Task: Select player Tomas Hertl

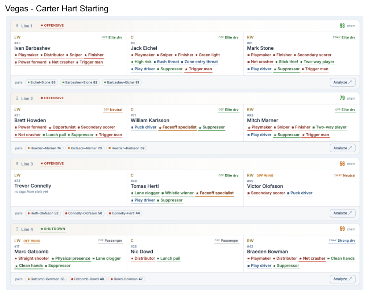Action: 145,186
